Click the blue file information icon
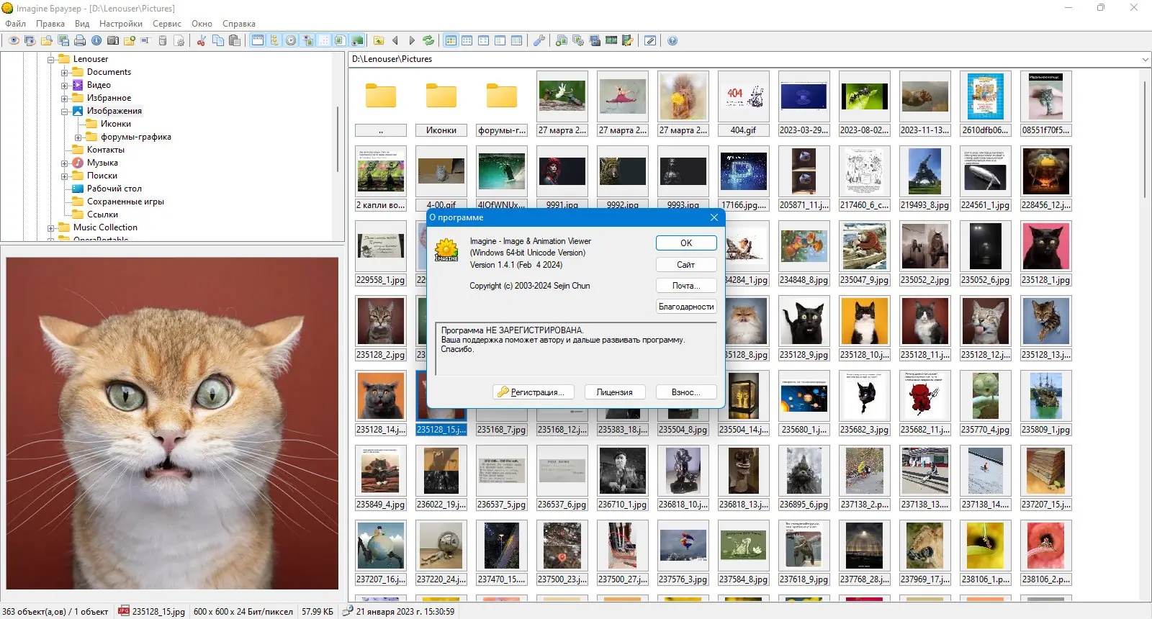1152x619 pixels. click(x=96, y=40)
